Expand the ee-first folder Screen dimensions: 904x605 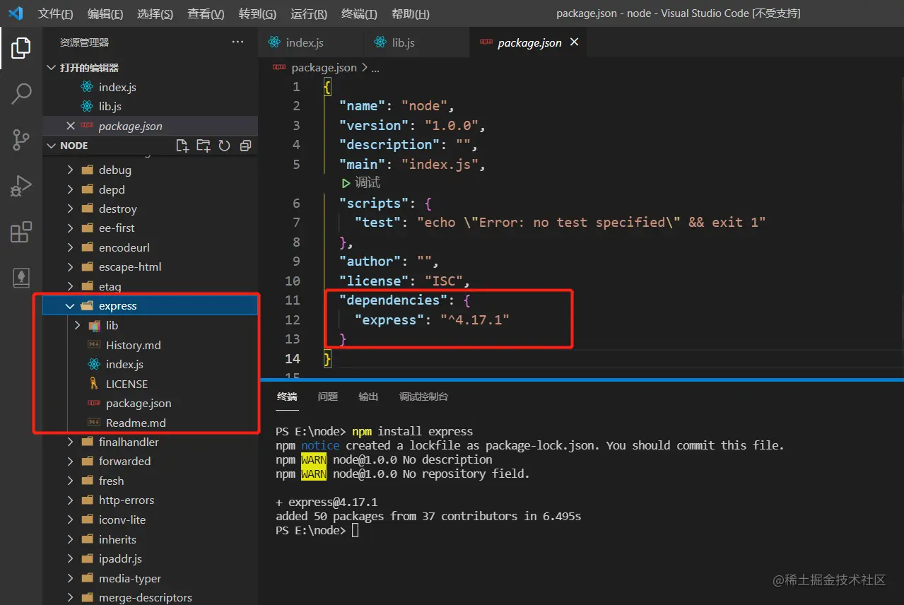tap(70, 228)
